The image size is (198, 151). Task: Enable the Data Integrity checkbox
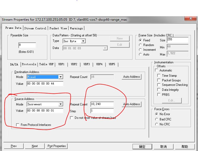[x=159, y=90]
